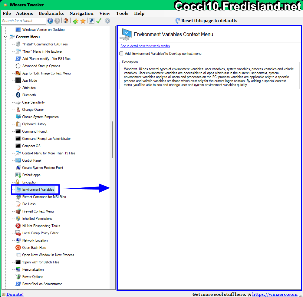Select Create System Restore Point item
Image resolution: width=303 pixels, height=297 pixels.
pos(43,167)
